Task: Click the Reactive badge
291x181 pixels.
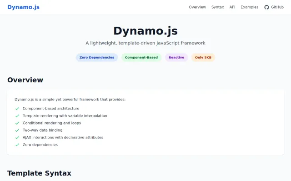Action: (x=176, y=57)
